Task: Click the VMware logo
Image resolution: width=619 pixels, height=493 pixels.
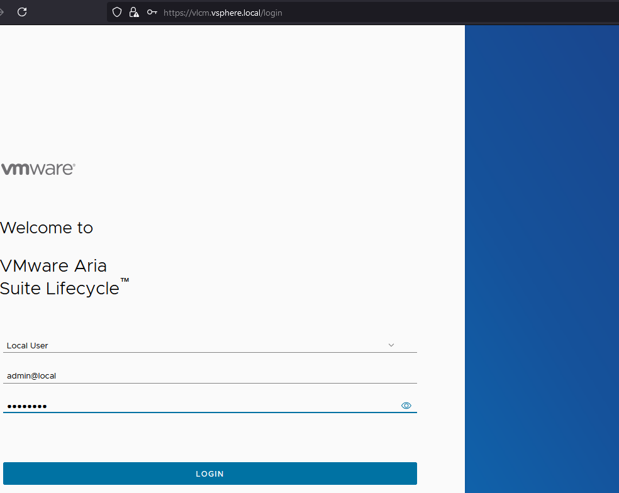Action: [38, 169]
